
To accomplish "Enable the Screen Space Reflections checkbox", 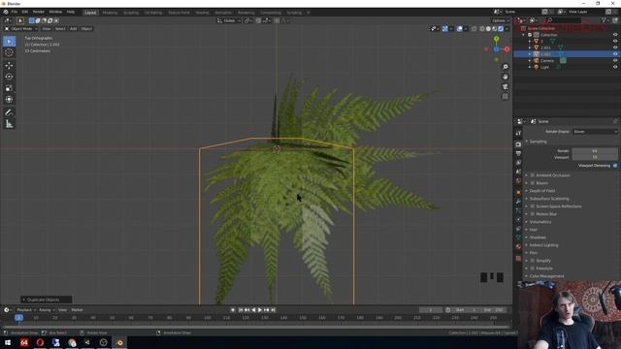I will tap(533, 206).
